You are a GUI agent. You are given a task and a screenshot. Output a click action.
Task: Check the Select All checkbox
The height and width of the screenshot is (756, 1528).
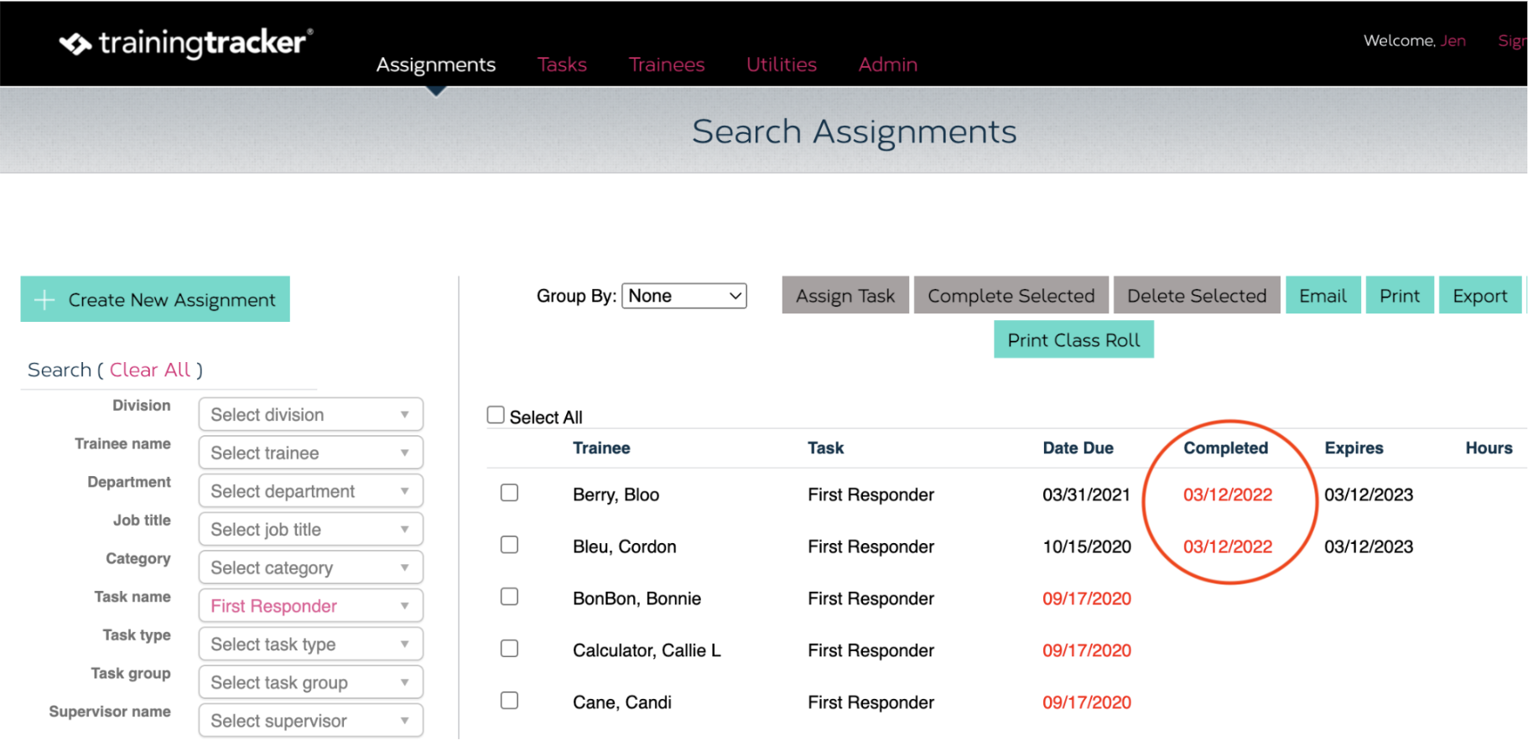pyautogui.click(x=496, y=415)
